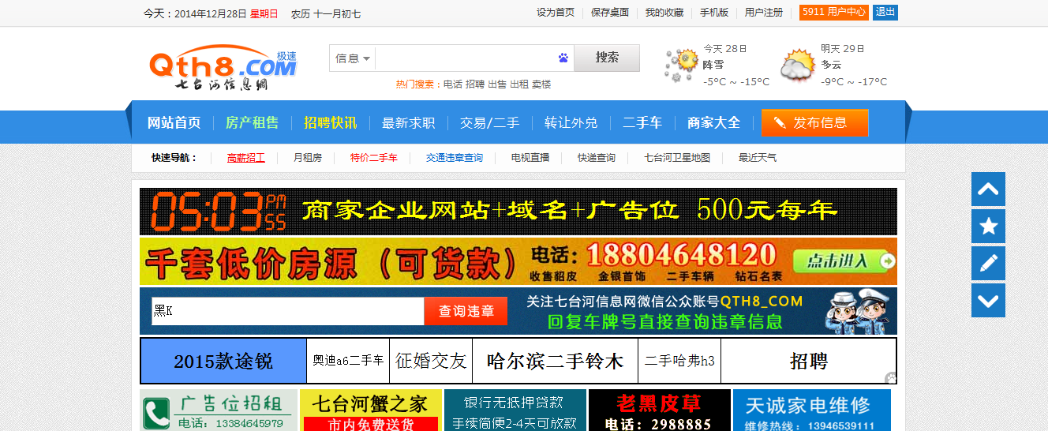Open the 信息 search category dropdown

point(352,58)
